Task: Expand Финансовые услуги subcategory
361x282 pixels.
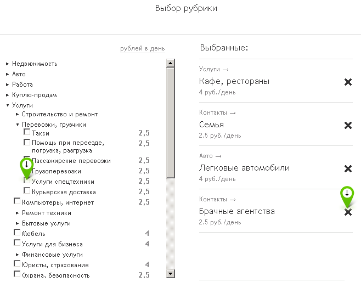Action: tap(18, 255)
